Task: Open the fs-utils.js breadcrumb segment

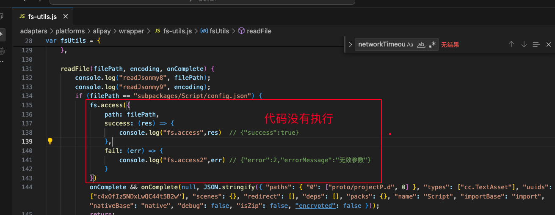Action: [x=173, y=31]
